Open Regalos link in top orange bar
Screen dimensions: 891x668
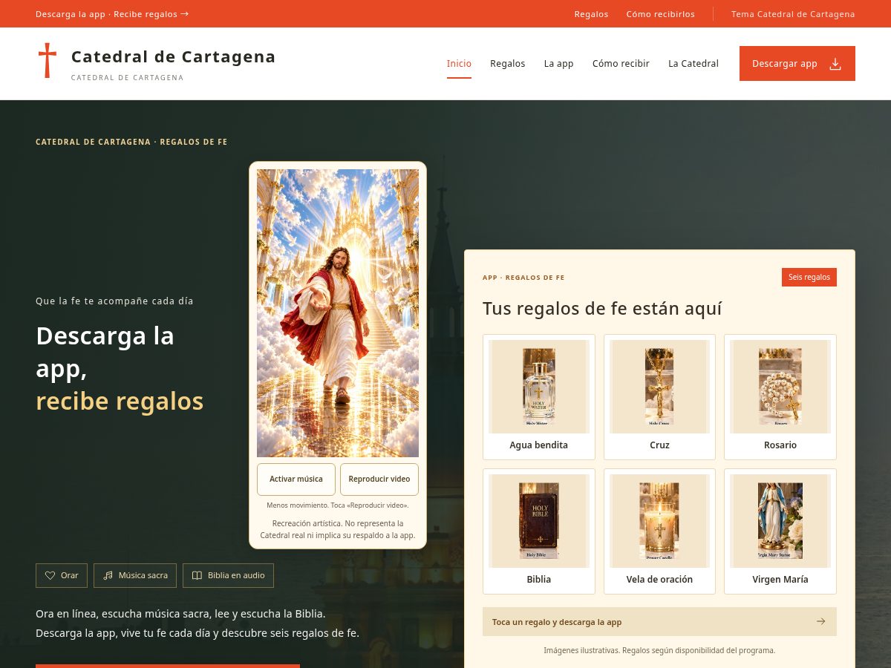pos(591,14)
